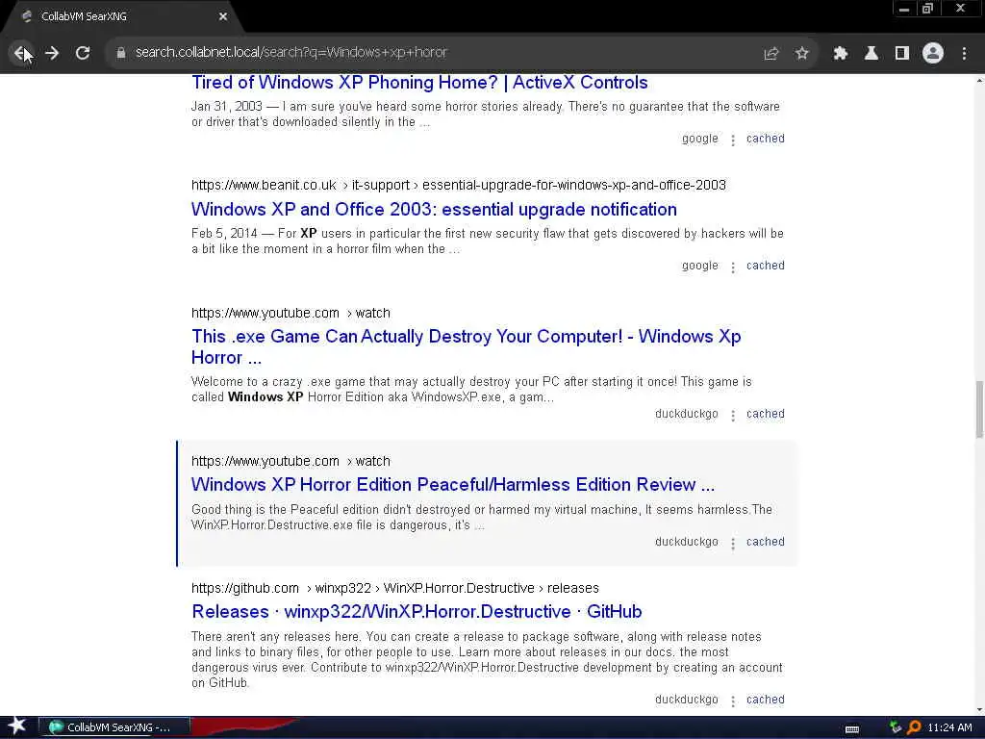Open cached link under Peaceful/Harmless Edition result
Viewport: 985px width, 739px height.
click(x=765, y=542)
